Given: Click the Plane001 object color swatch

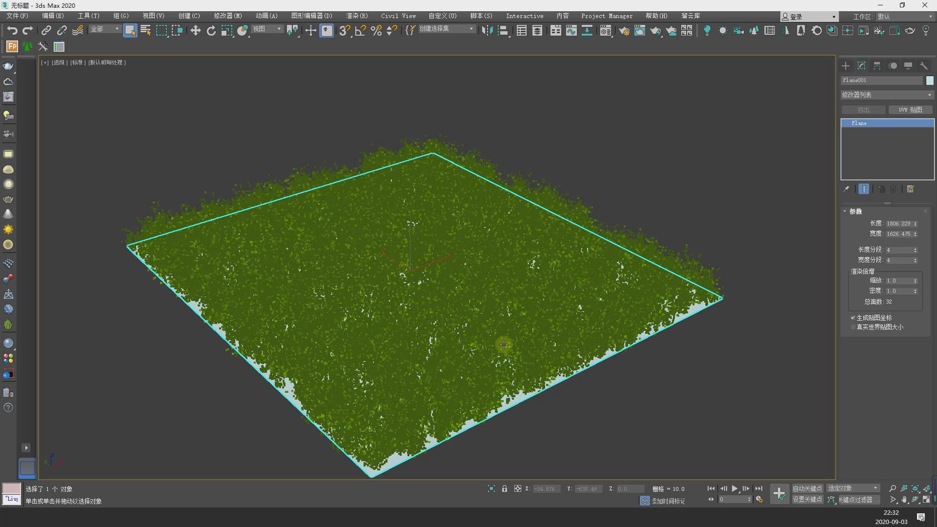Looking at the screenshot, I should coord(930,81).
